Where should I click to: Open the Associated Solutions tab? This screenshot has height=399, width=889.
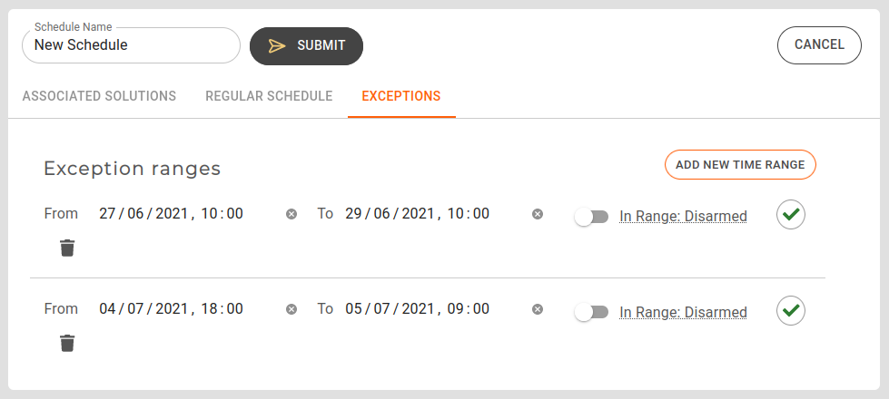99,96
